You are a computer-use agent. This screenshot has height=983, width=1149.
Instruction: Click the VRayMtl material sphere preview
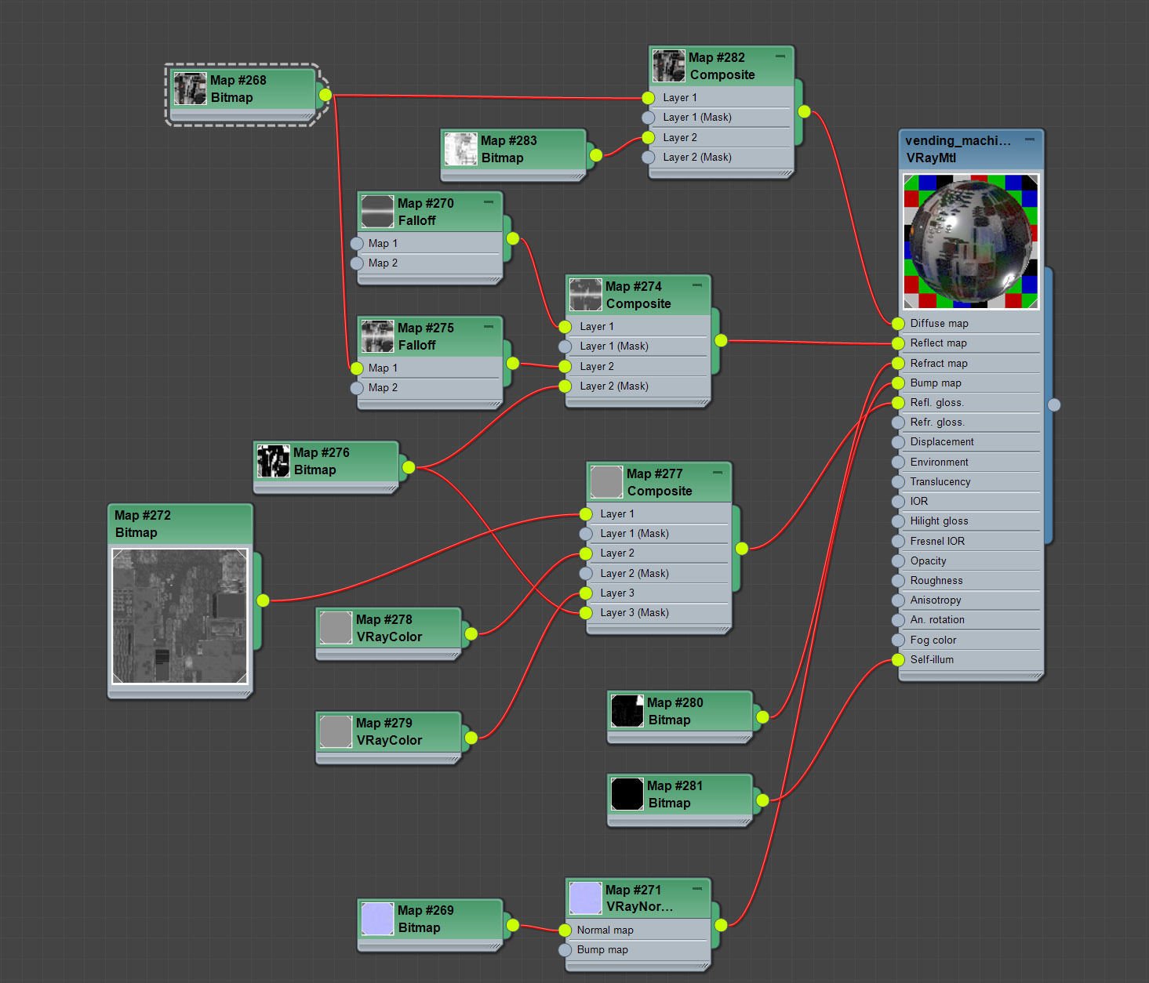[x=971, y=241]
